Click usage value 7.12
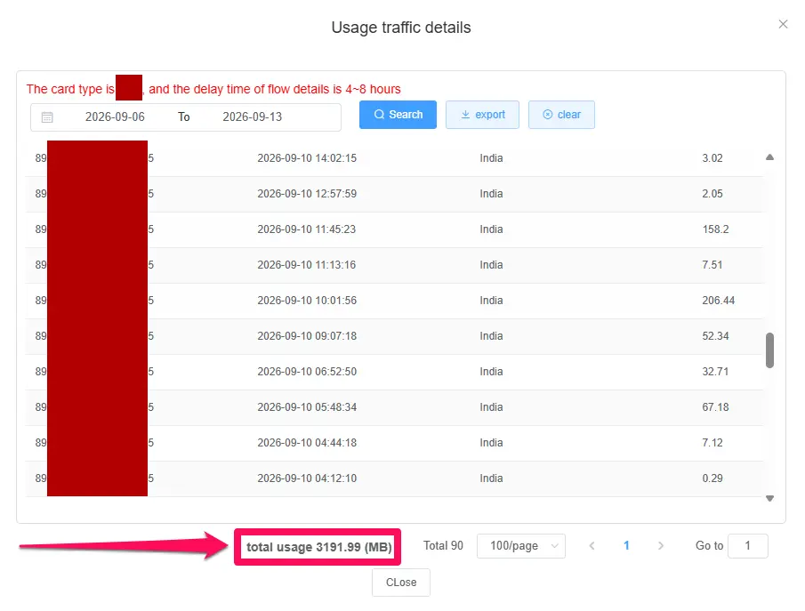The width and height of the screenshot is (805, 611). coord(712,443)
